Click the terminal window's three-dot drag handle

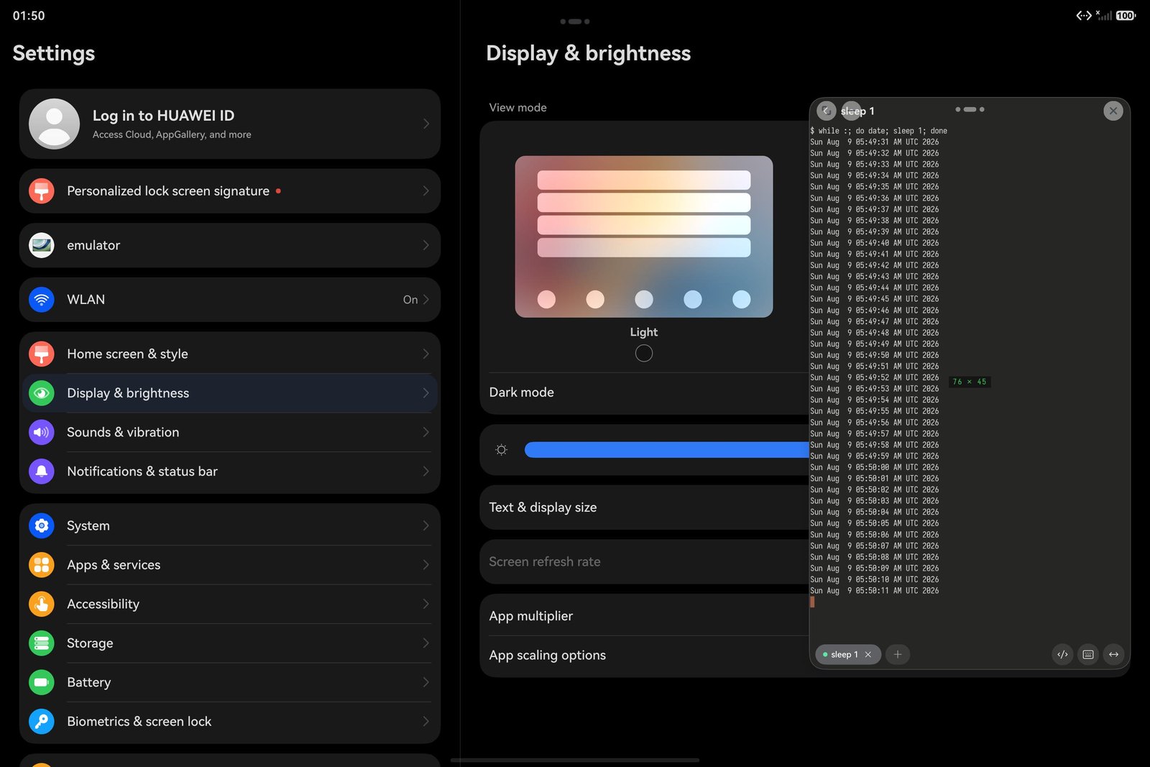click(970, 109)
